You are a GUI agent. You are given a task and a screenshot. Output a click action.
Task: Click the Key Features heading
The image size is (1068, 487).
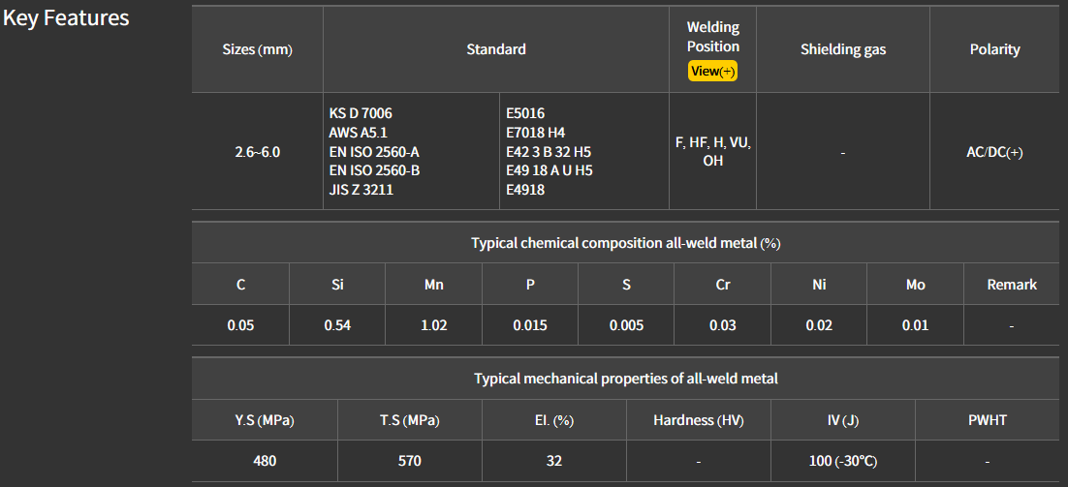66,18
